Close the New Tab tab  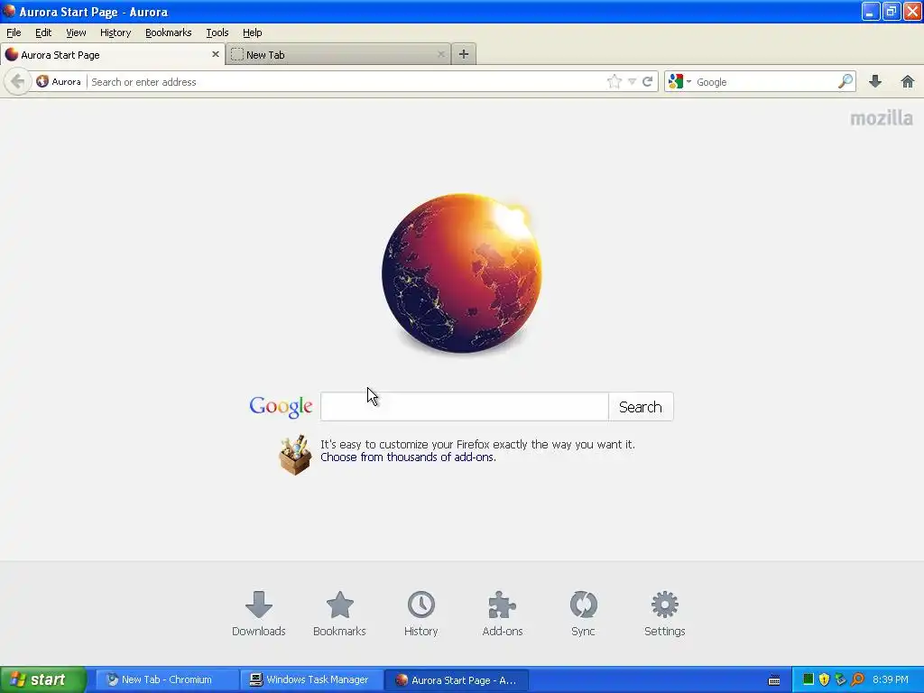[x=440, y=54]
